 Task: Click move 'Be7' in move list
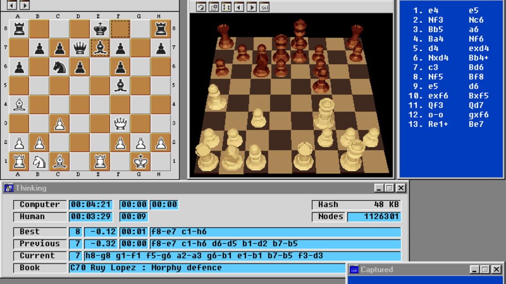point(476,124)
